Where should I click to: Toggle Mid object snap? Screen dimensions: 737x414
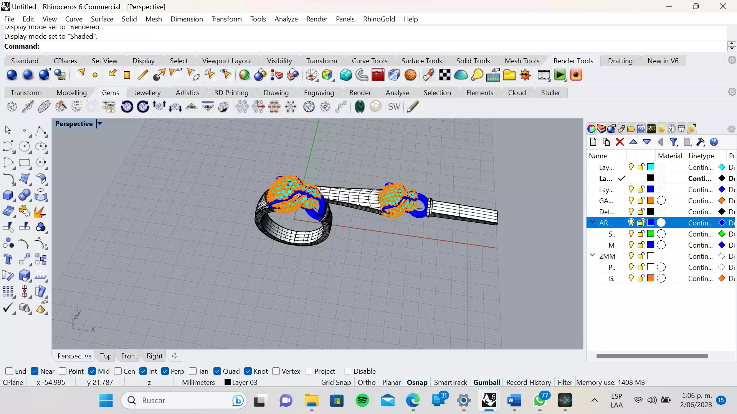click(x=92, y=371)
